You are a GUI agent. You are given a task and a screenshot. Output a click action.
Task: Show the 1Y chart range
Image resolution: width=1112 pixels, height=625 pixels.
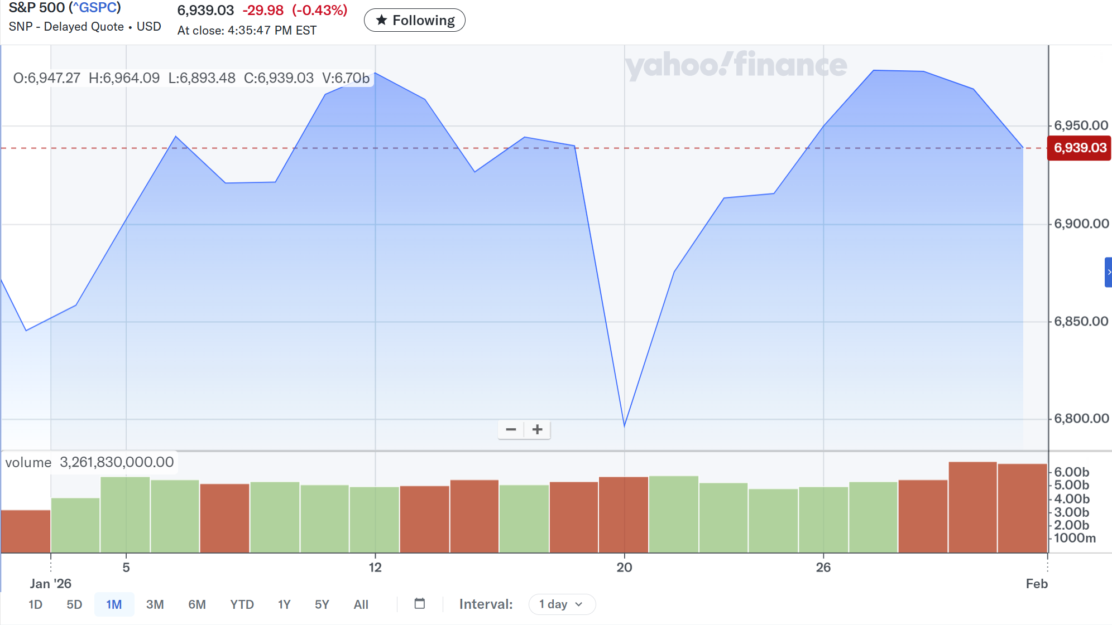click(x=284, y=604)
